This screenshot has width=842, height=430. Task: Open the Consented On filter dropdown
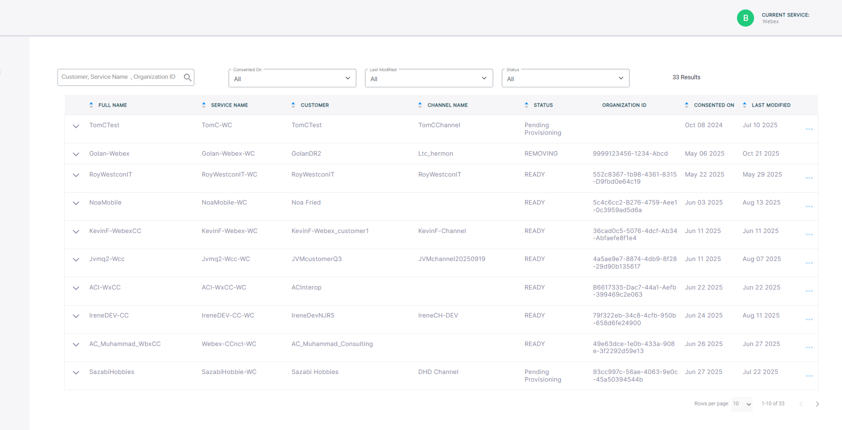coord(292,78)
